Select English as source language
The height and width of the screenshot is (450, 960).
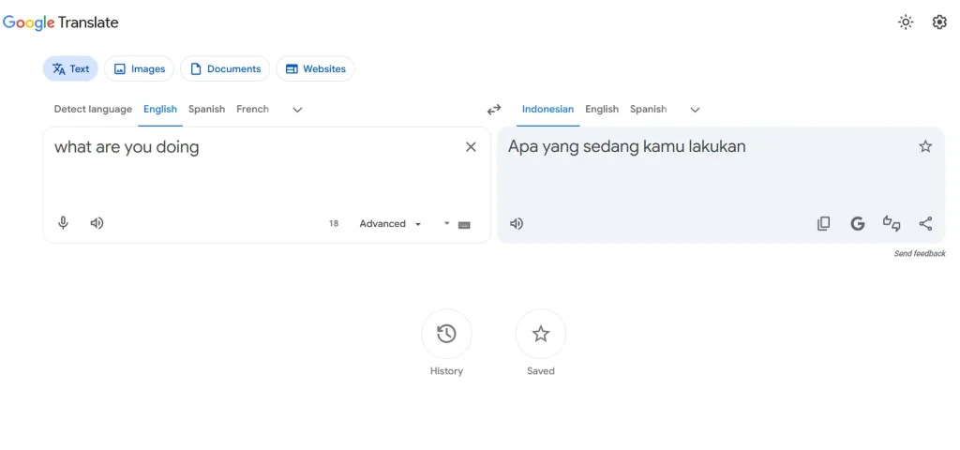click(x=160, y=109)
